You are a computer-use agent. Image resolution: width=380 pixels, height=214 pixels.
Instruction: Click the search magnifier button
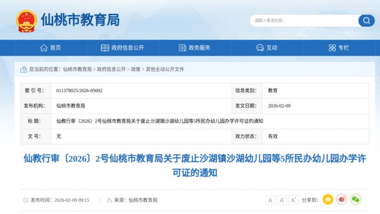pyautogui.click(x=366, y=20)
